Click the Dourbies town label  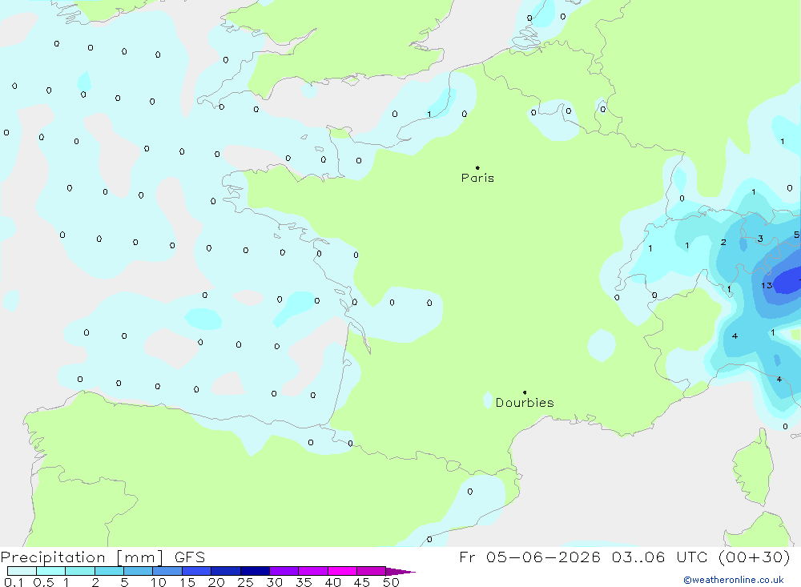click(x=525, y=403)
